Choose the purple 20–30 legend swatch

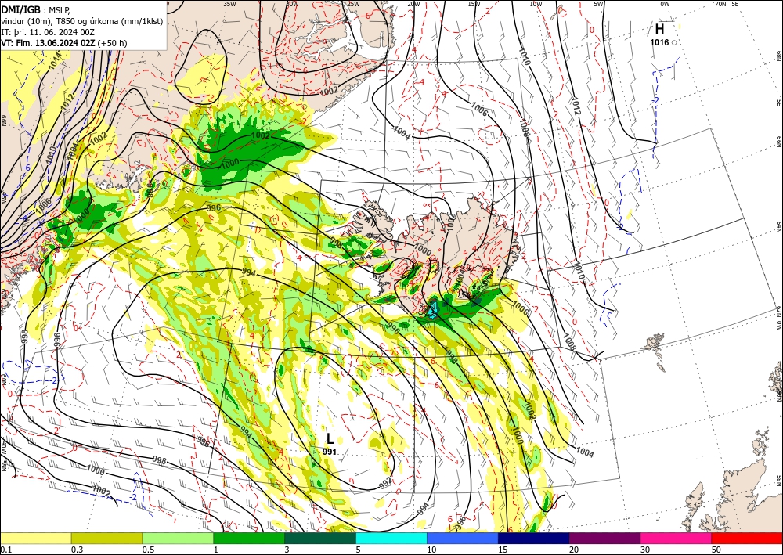pos(604,538)
